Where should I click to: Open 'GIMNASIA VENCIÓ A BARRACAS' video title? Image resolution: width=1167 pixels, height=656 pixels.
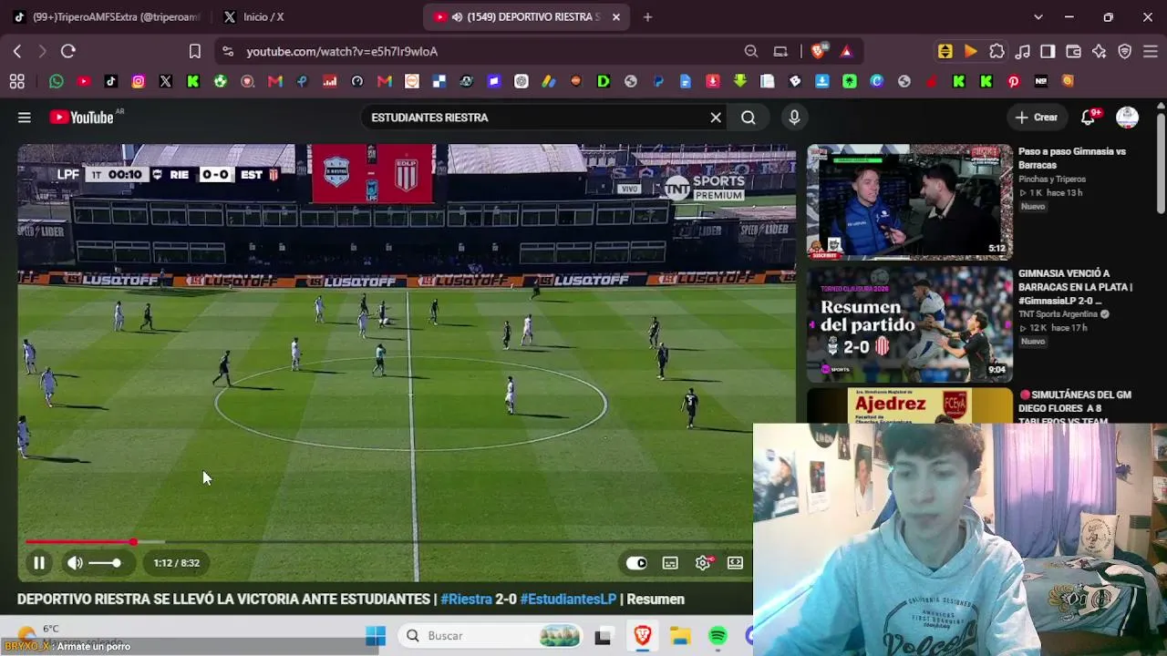click(1075, 287)
